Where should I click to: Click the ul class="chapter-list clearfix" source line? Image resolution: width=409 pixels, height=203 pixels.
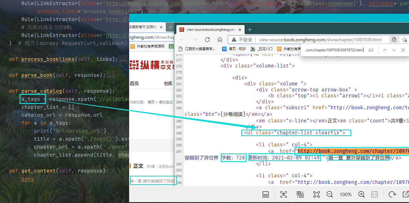(295, 133)
